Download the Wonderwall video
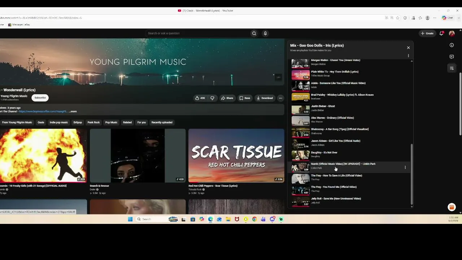This screenshot has width=462, height=260. [x=265, y=98]
